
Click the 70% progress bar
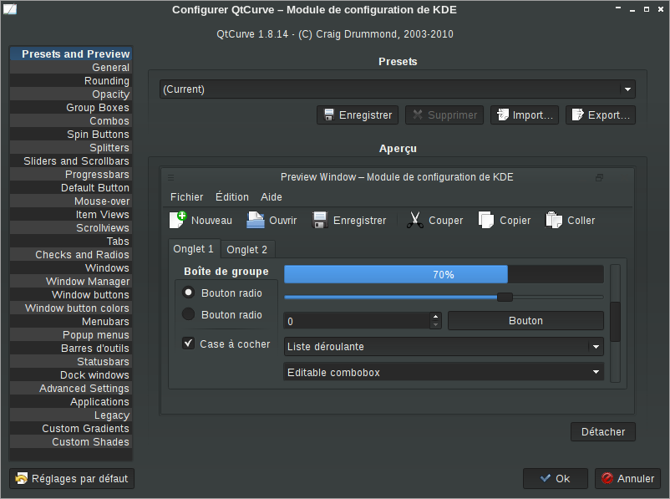point(444,274)
